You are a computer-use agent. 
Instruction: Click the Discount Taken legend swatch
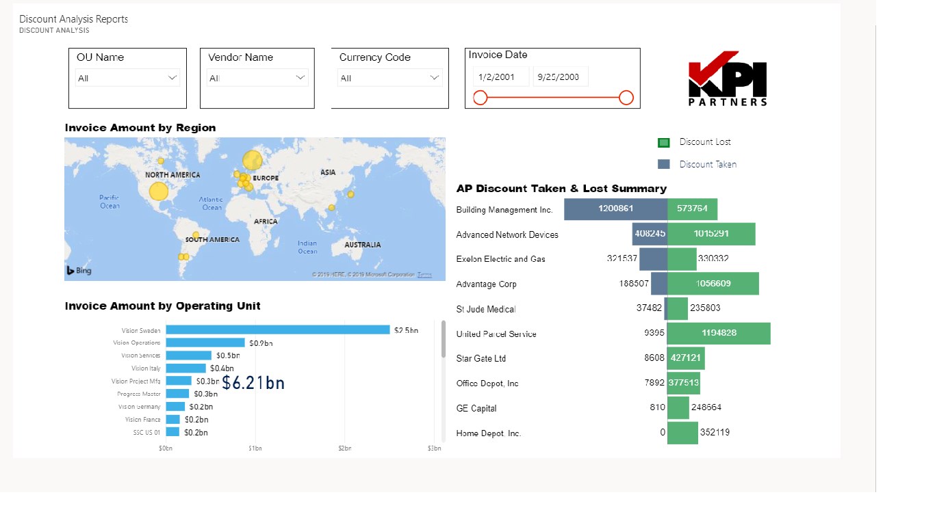(x=664, y=164)
